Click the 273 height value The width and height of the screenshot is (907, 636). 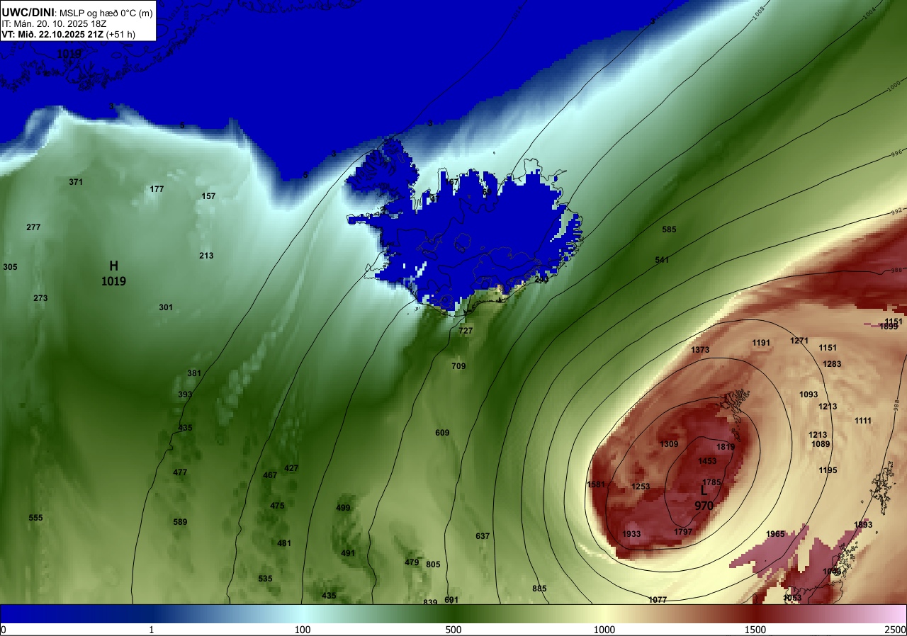40,298
